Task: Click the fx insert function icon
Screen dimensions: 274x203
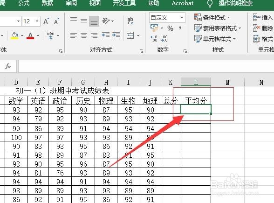Action: 8,66
